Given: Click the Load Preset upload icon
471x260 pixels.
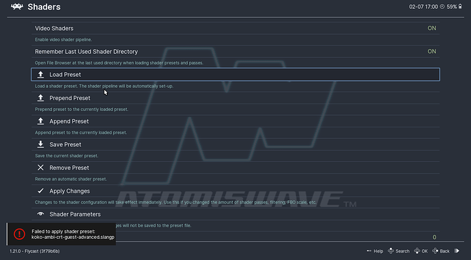Looking at the screenshot, I should pyautogui.click(x=40, y=75).
